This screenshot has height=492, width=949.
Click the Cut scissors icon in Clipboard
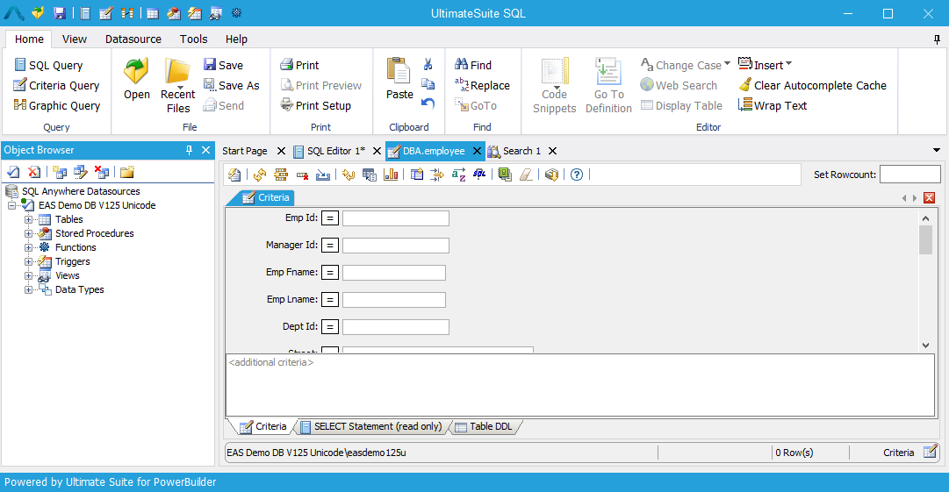coord(428,65)
